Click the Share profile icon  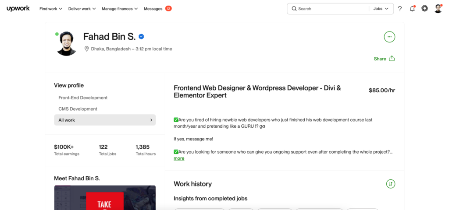(392, 59)
